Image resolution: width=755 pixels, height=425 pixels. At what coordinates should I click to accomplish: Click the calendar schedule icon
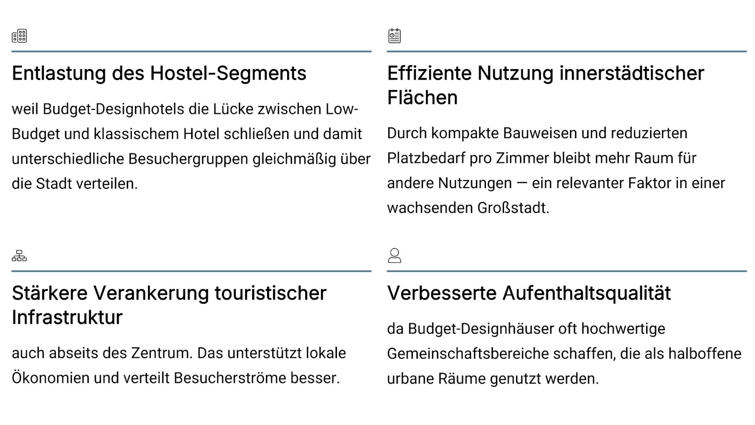click(x=394, y=36)
